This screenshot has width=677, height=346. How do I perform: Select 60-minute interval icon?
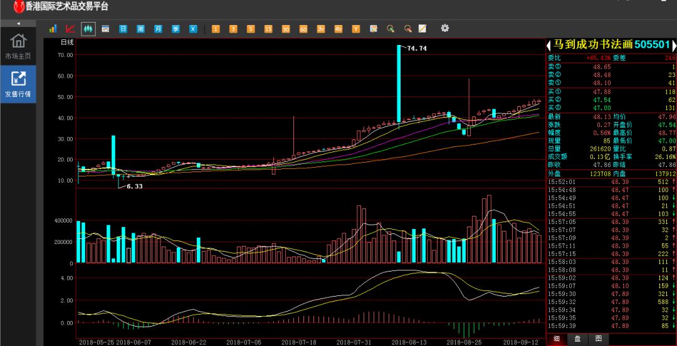coord(303,29)
